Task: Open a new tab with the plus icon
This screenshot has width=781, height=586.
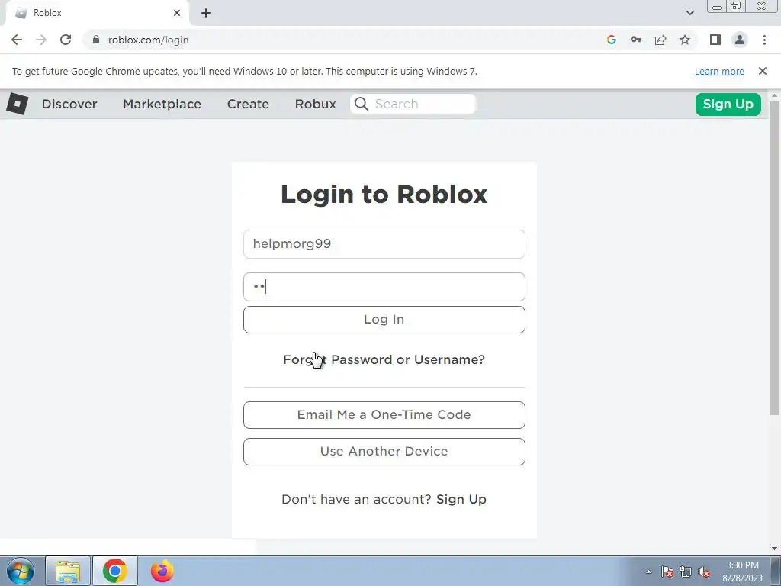Action: point(206,13)
